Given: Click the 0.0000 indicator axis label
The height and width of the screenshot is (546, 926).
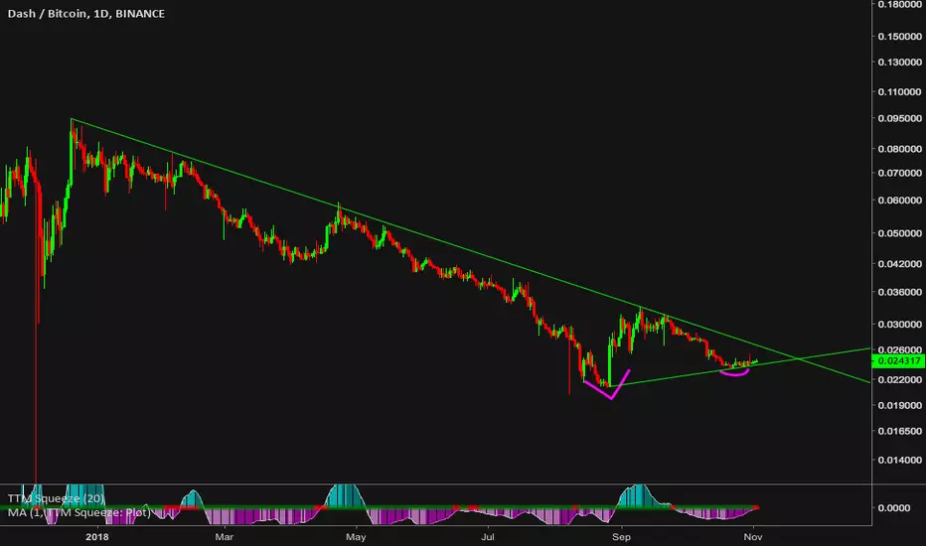Looking at the screenshot, I should [x=893, y=507].
